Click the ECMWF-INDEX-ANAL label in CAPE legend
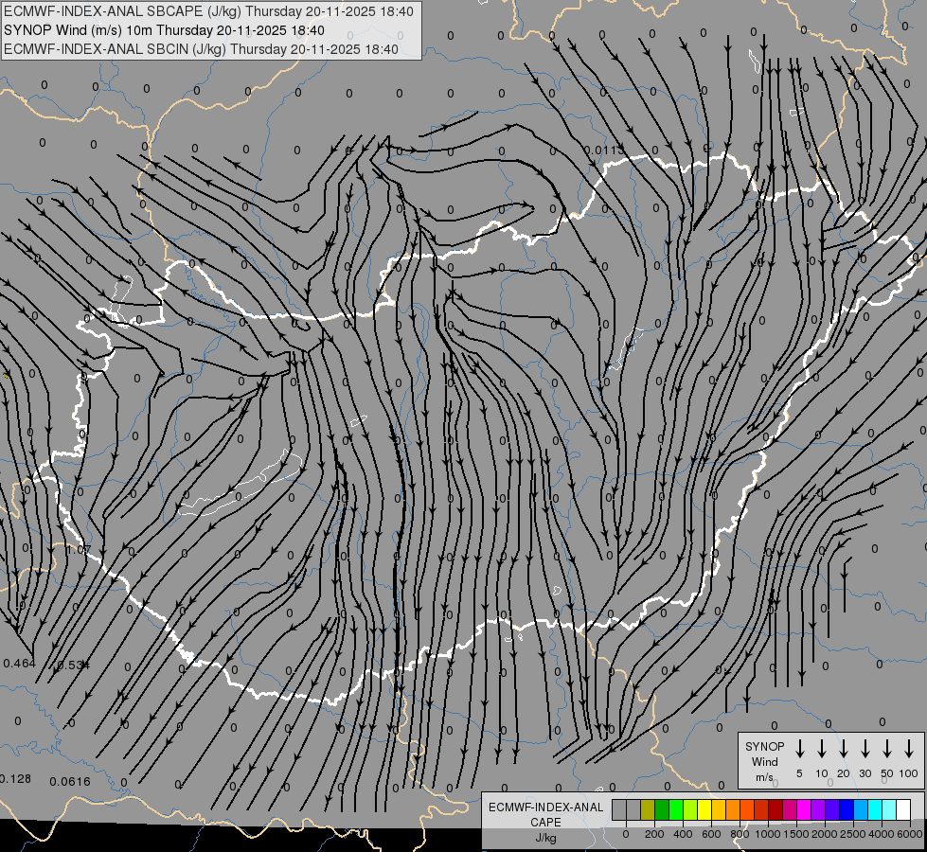The height and width of the screenshot is (852, 927). (x=545, y=808)
